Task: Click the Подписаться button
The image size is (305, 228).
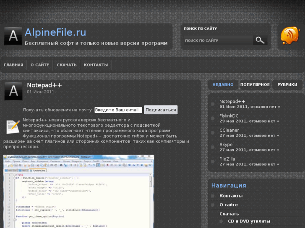Action: pos(161,110)
